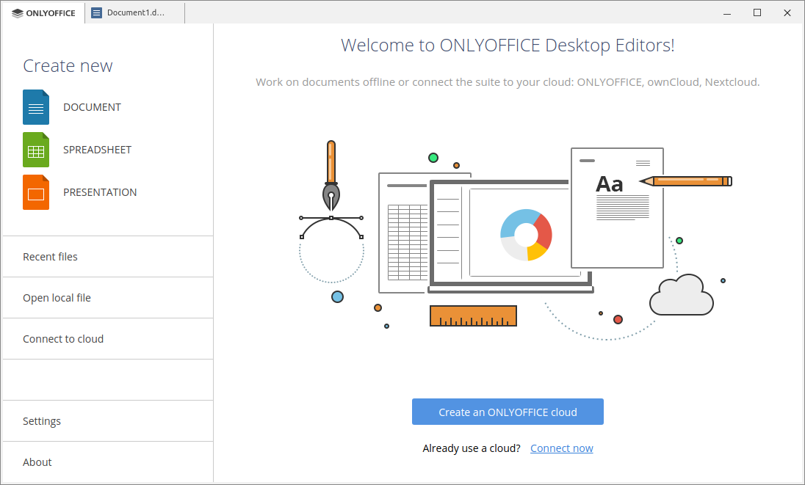The width and height of the screenshot is (805, 485).
Task: Click the document icon on the Document1 tab
Action: [x=96, y=12]
